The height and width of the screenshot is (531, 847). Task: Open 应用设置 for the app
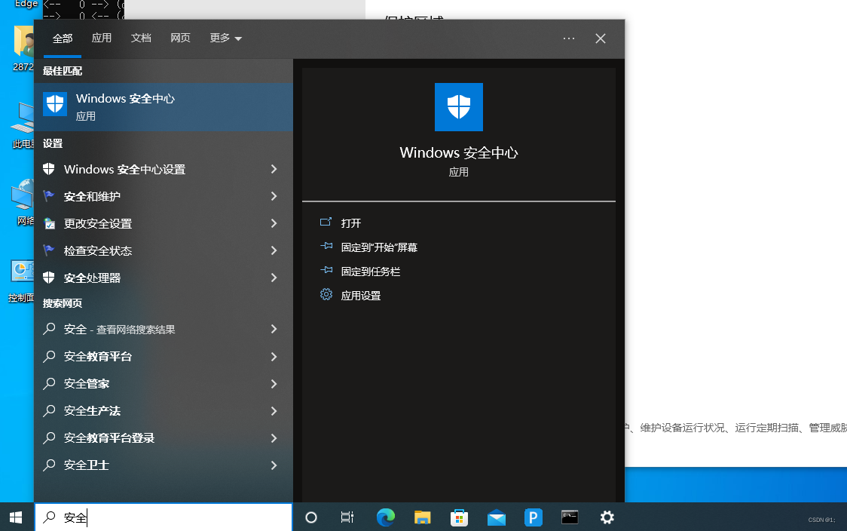pos(361,296)
